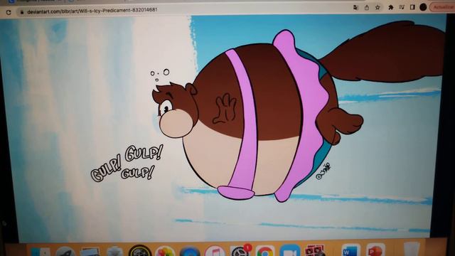Viewport: 455px width, 256px height.
Task: Open Zoom from the Dock
Action: 289,251
